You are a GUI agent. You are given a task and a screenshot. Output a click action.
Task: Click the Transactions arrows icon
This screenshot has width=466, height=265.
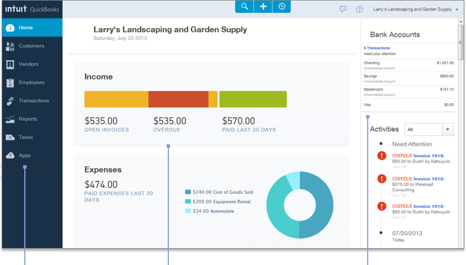pos(10,101)
